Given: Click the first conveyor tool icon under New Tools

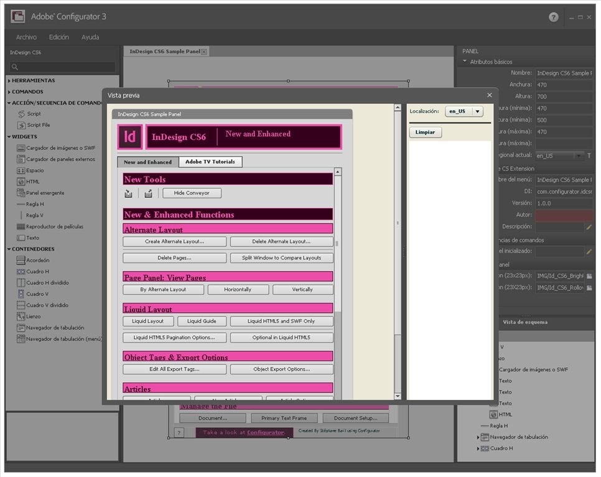Looking at the screenshot, I should 128,193.
